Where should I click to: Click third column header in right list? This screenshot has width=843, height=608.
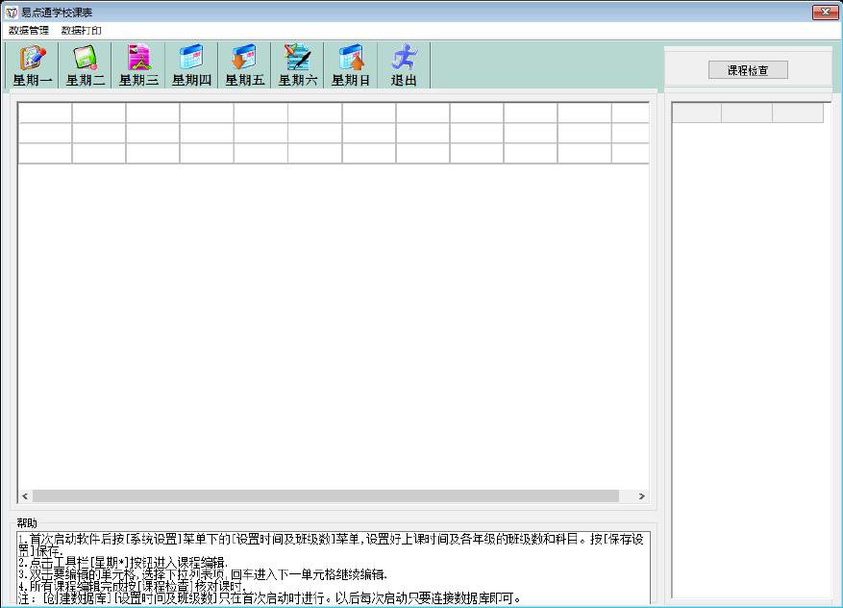[798, 114]
